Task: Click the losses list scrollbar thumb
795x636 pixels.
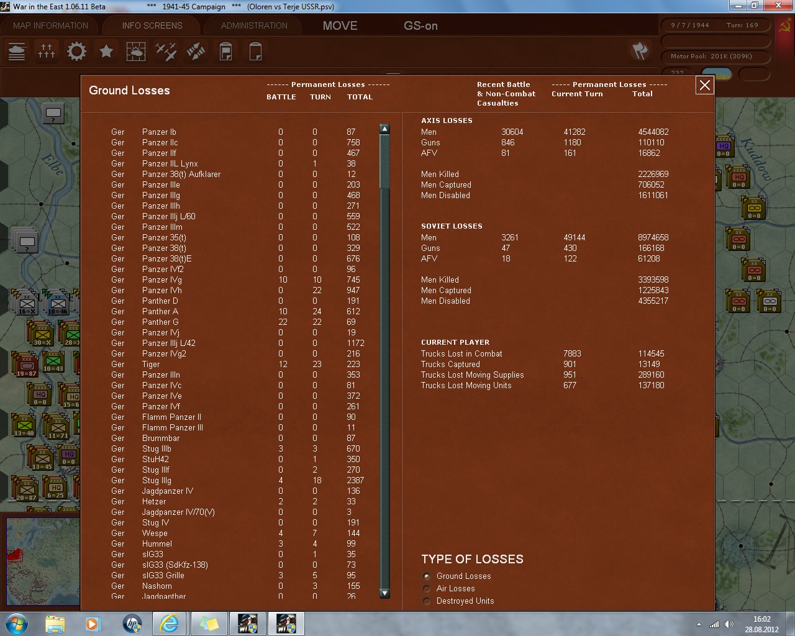Action: point(384,161)
